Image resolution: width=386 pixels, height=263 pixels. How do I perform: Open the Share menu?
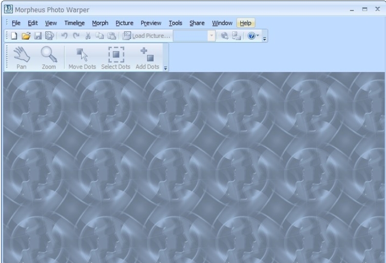pos(197,23)
